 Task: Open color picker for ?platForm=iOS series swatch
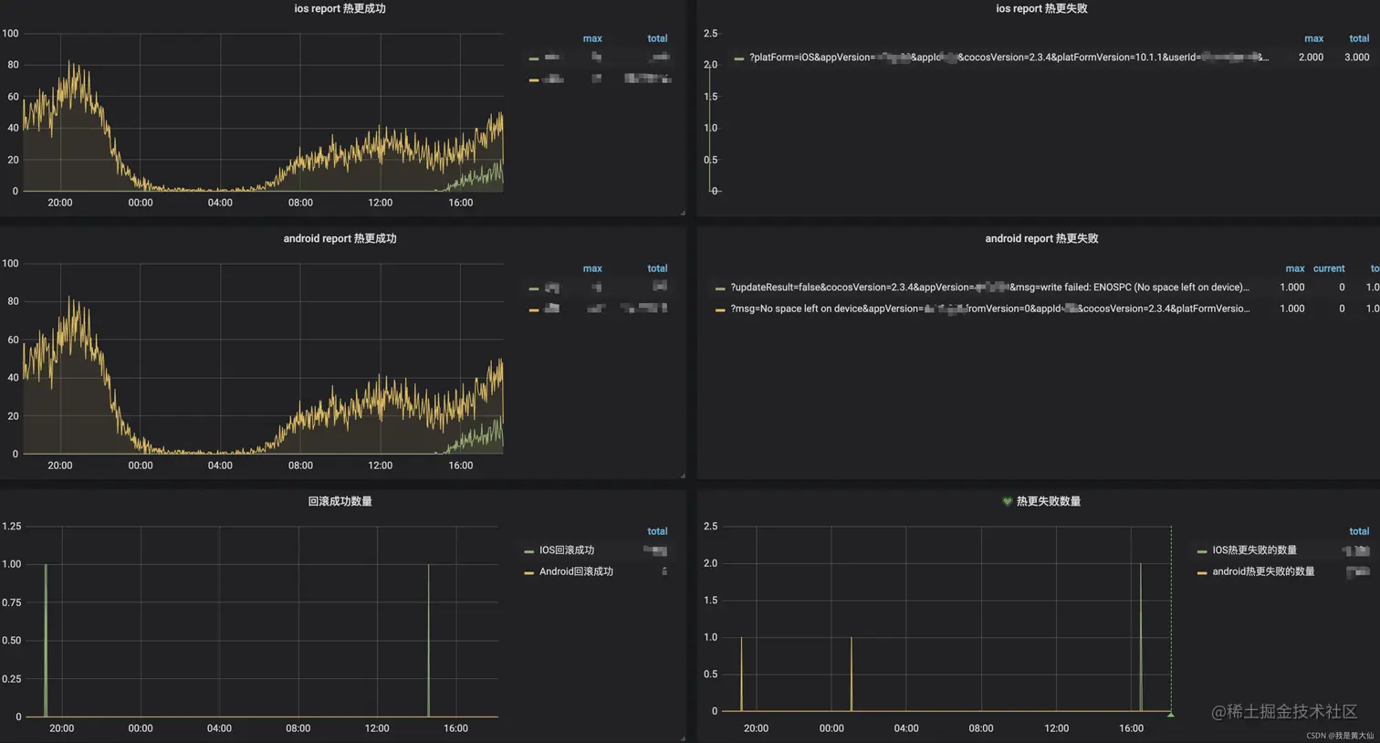[738, 58]
